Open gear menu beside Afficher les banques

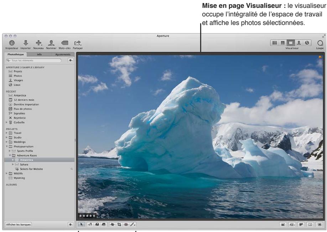[71, 225]
